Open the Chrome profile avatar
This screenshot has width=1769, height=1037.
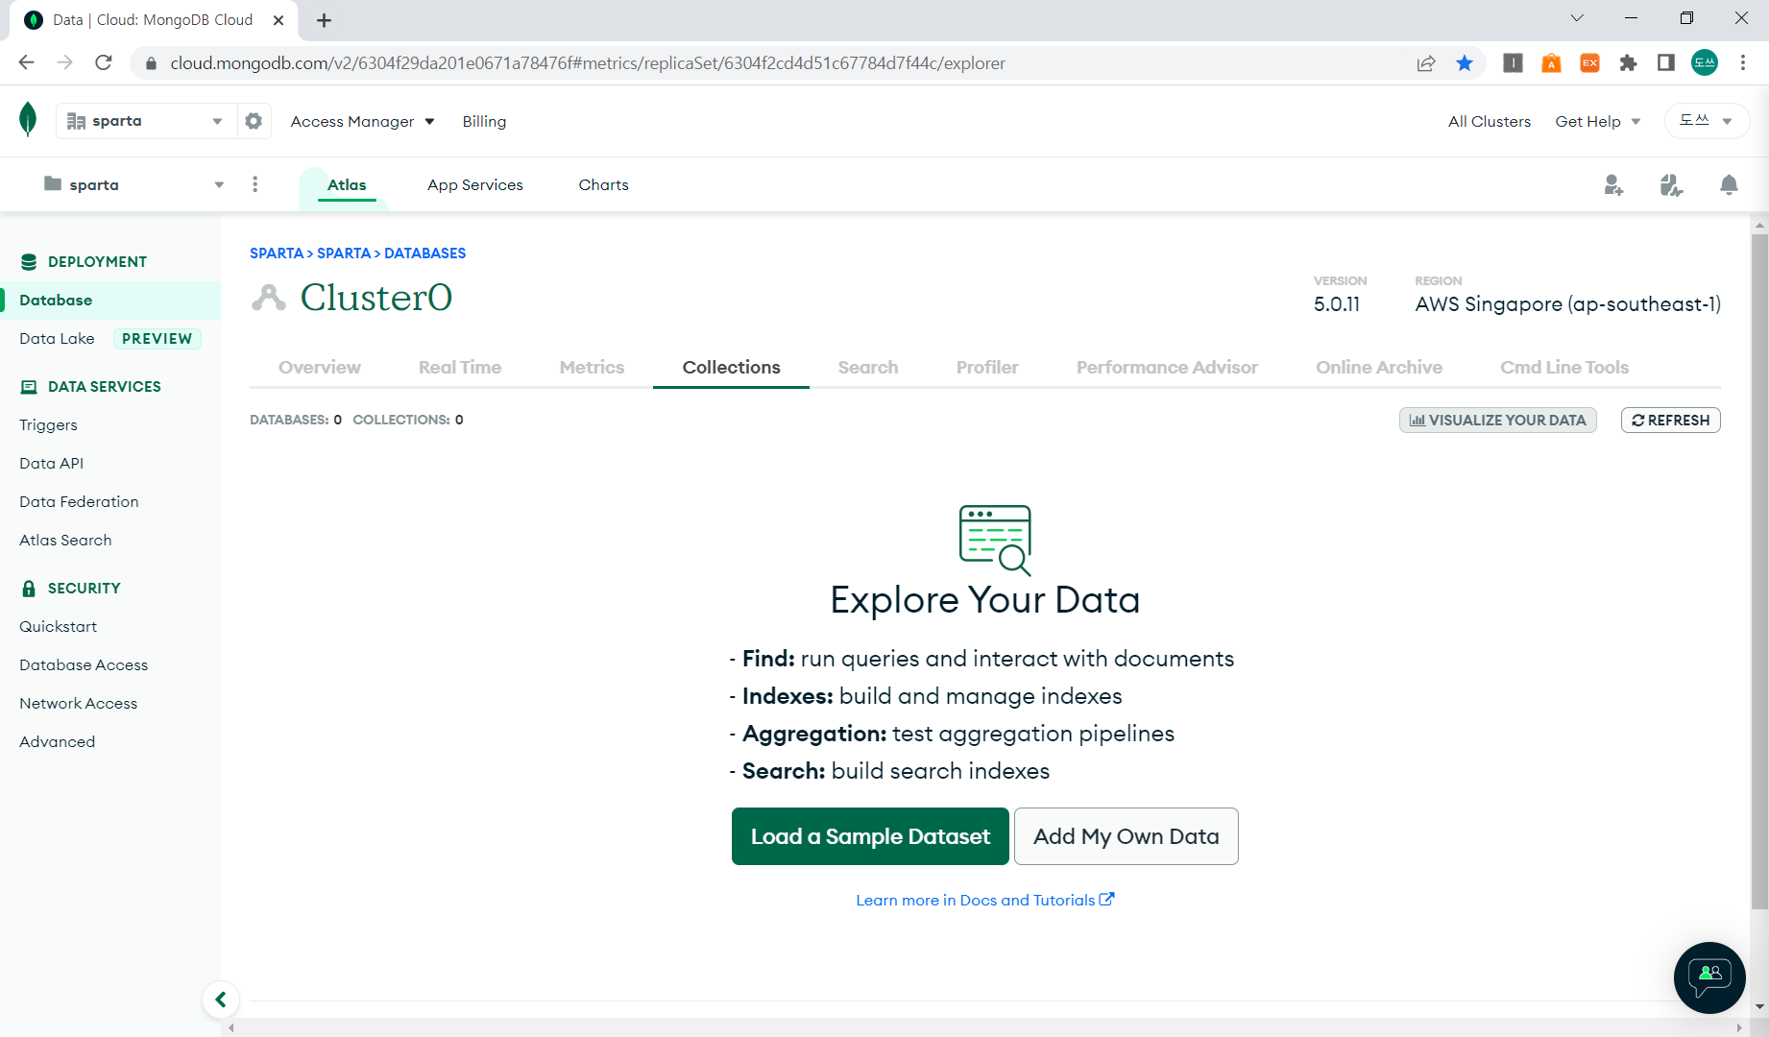pos(1705,63)
